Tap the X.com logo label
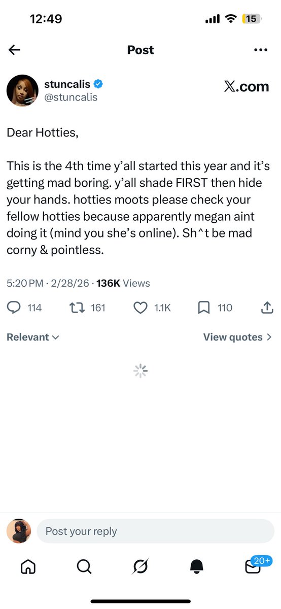The image size is (281, 609). coord(246,87)
